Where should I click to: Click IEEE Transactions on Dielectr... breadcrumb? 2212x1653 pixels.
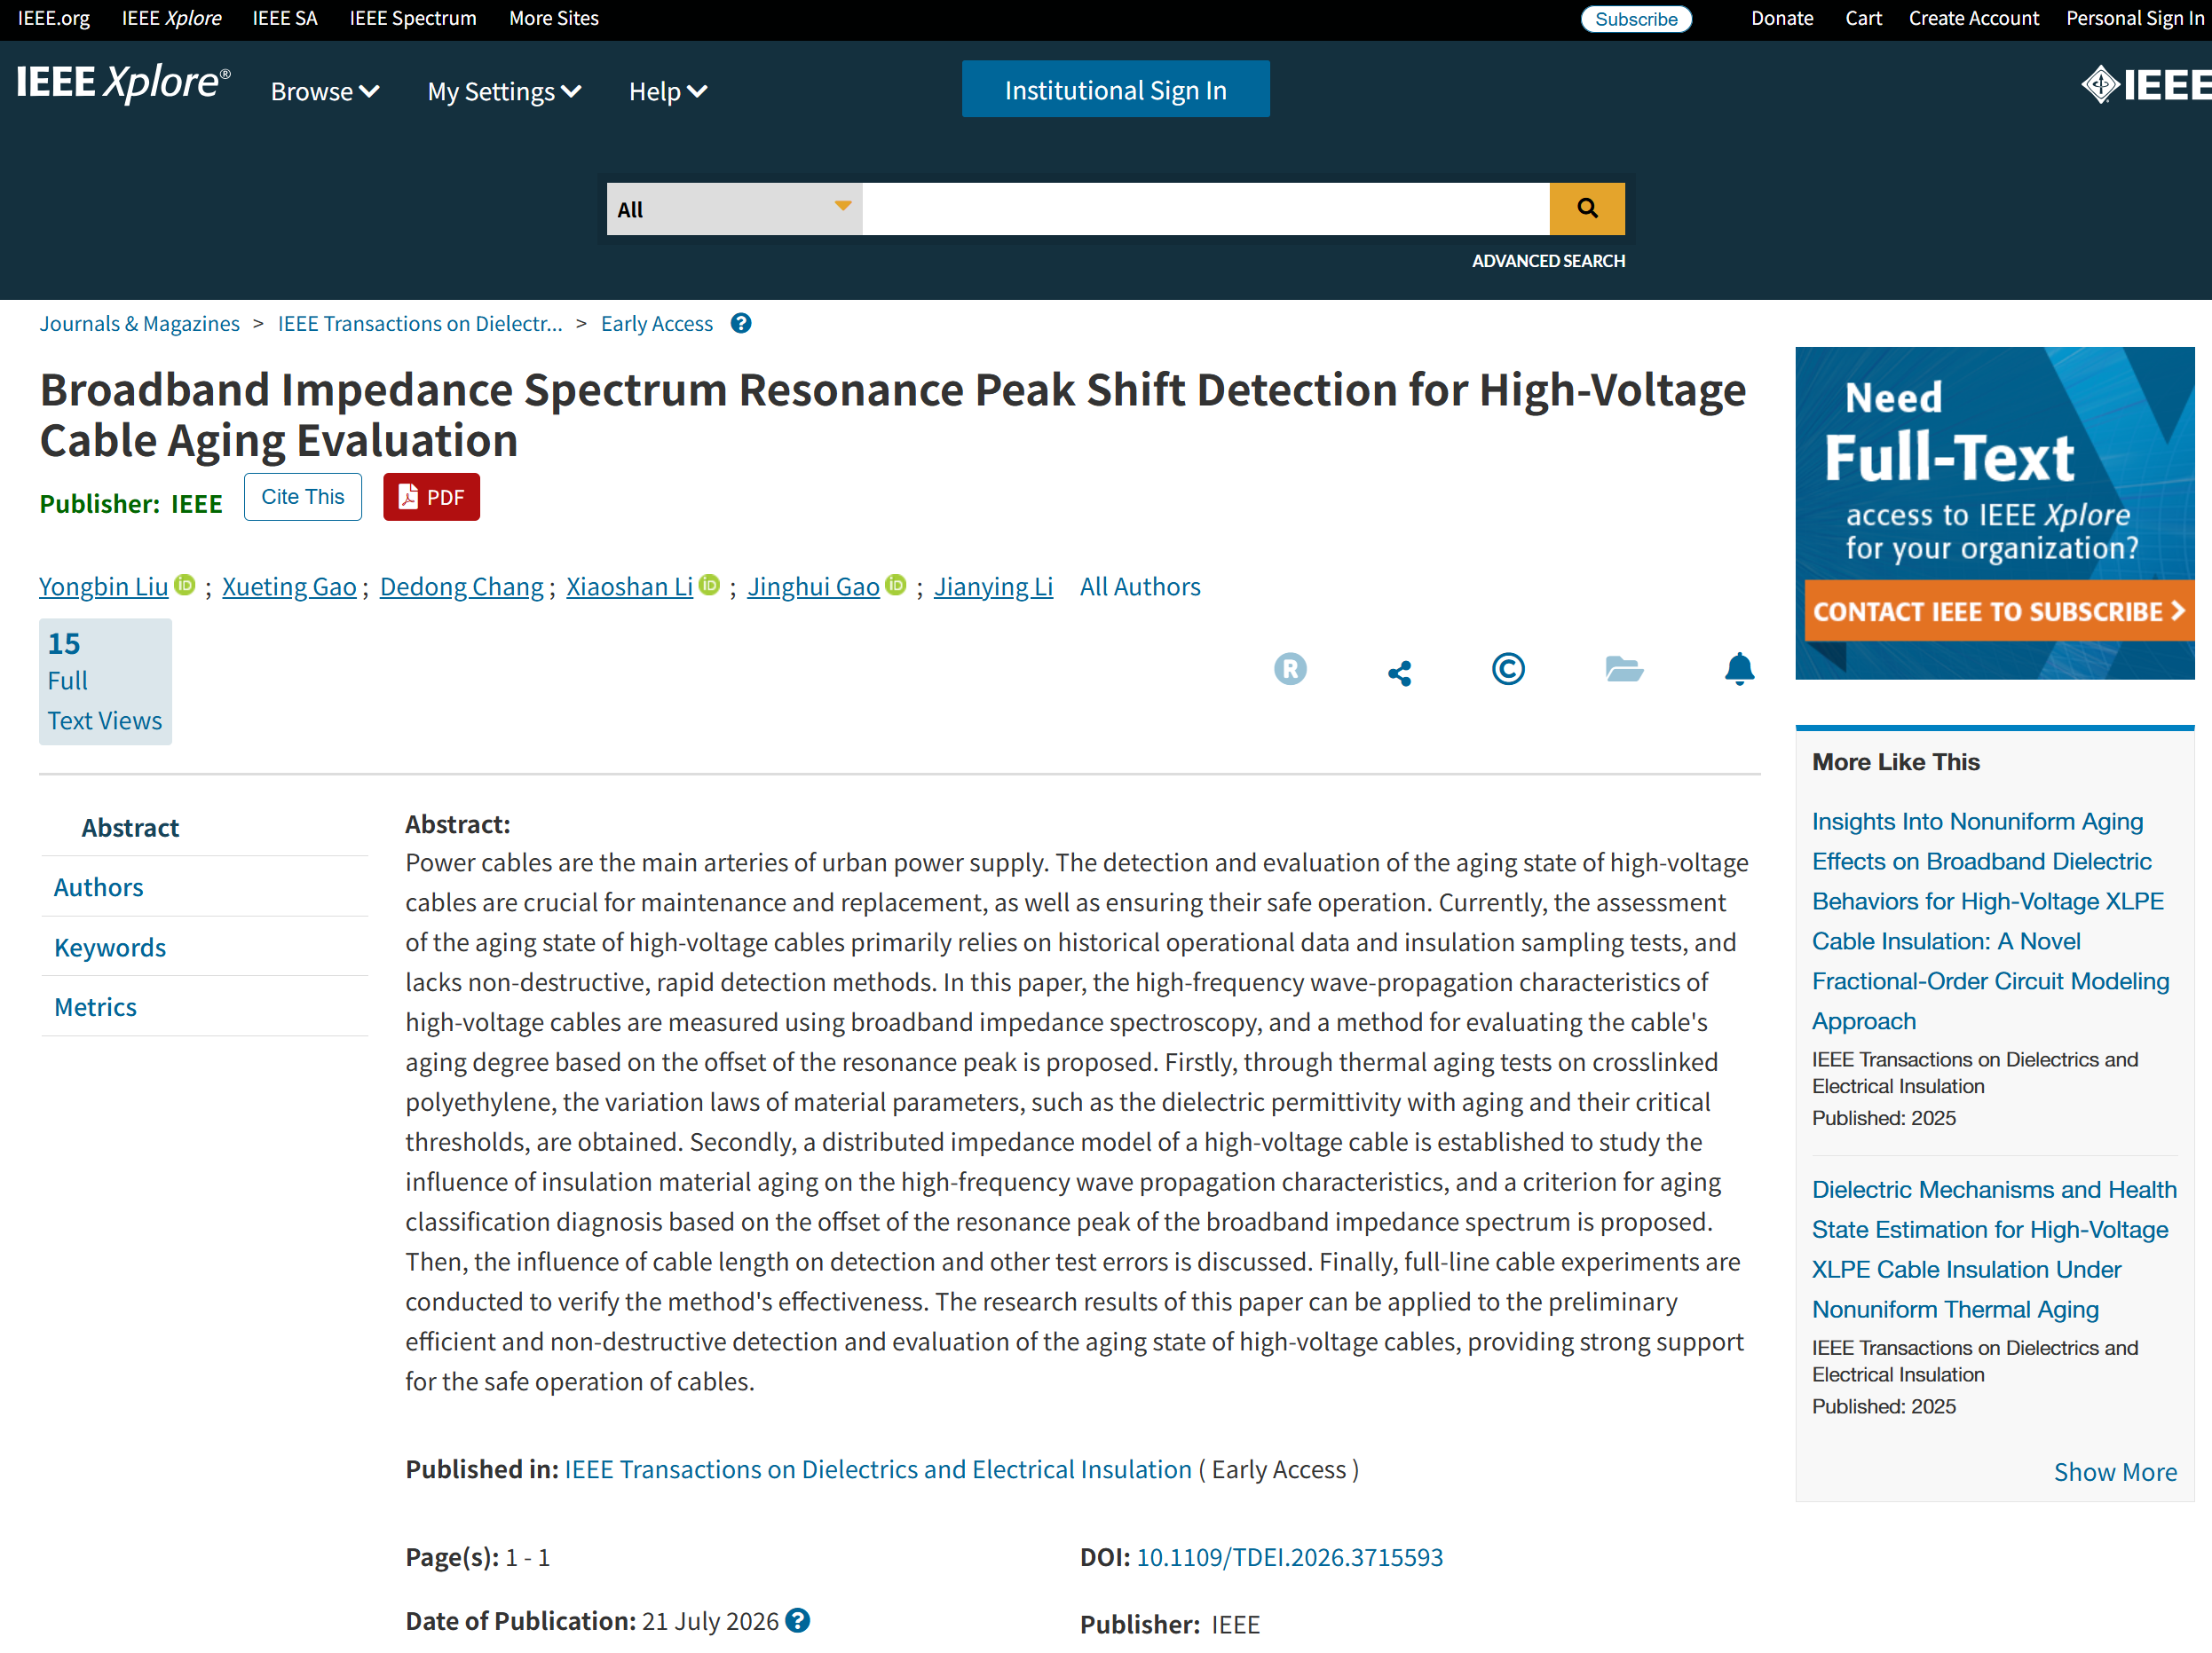tap(420, 324)
